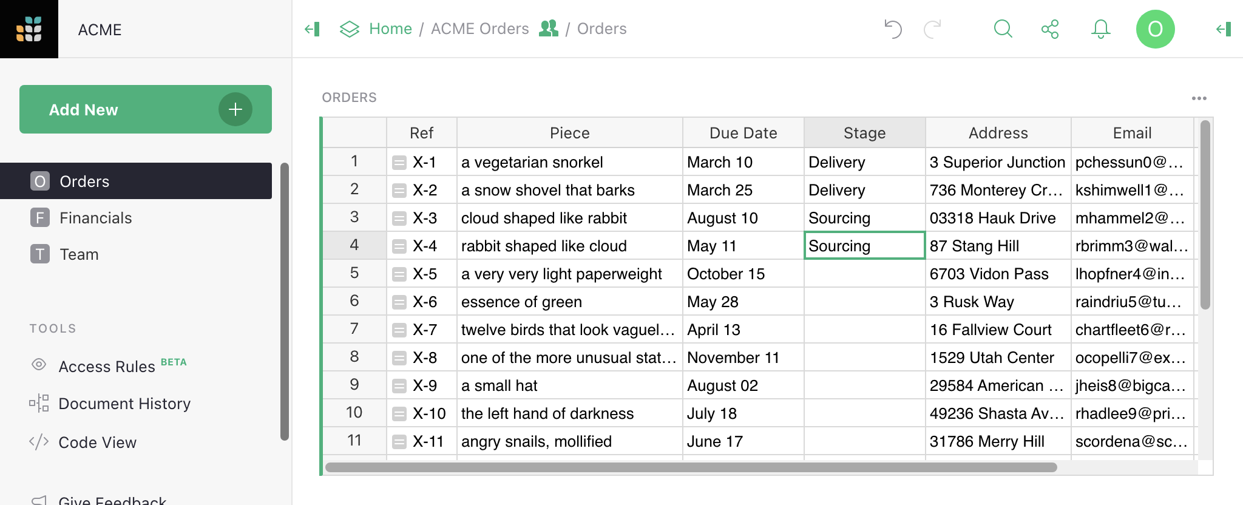Open the search magnifier icon

tap(1003, 29)
